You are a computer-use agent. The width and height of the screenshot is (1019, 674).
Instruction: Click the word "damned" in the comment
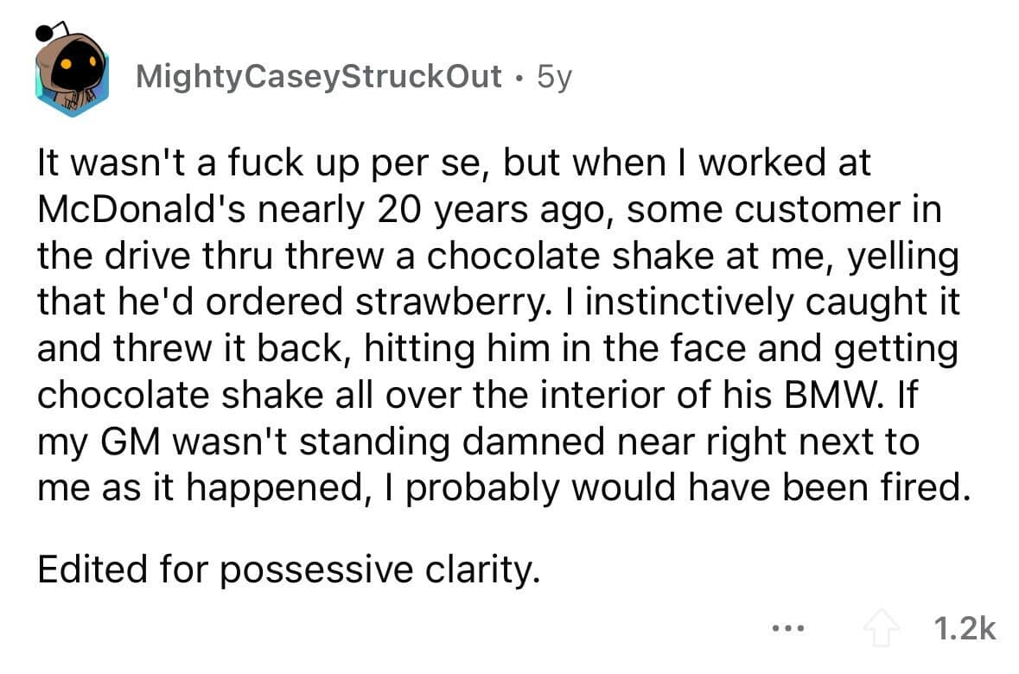tap(520, 443)
